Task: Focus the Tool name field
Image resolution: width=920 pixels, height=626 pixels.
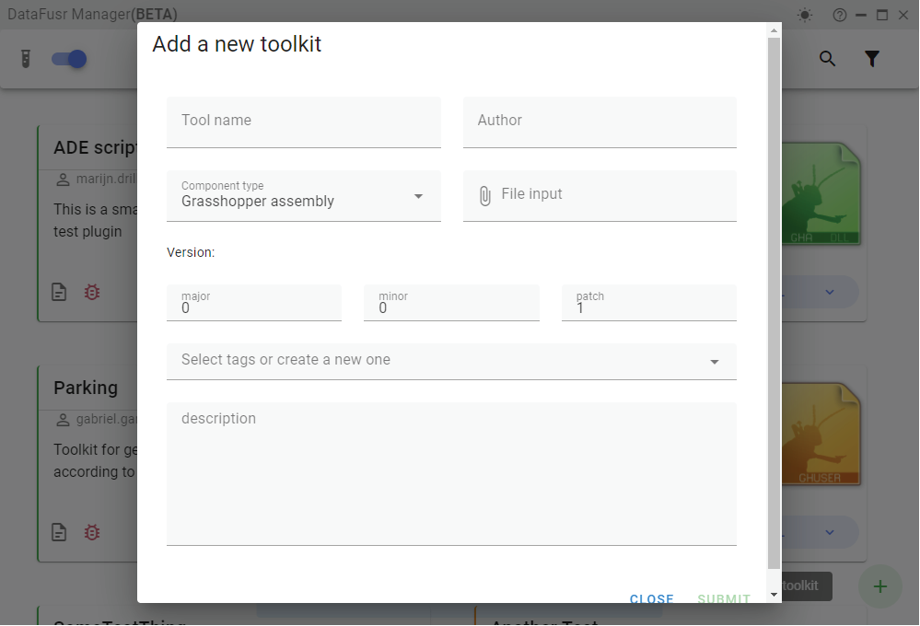Action: pyautogui.click(x=303, y=121)
